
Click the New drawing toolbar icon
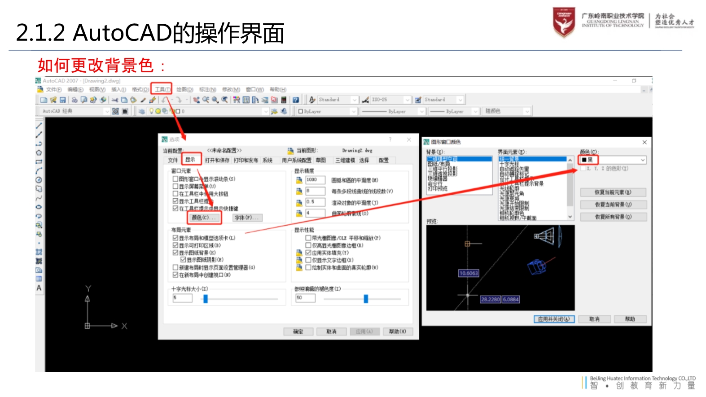[x=44, y=100]
